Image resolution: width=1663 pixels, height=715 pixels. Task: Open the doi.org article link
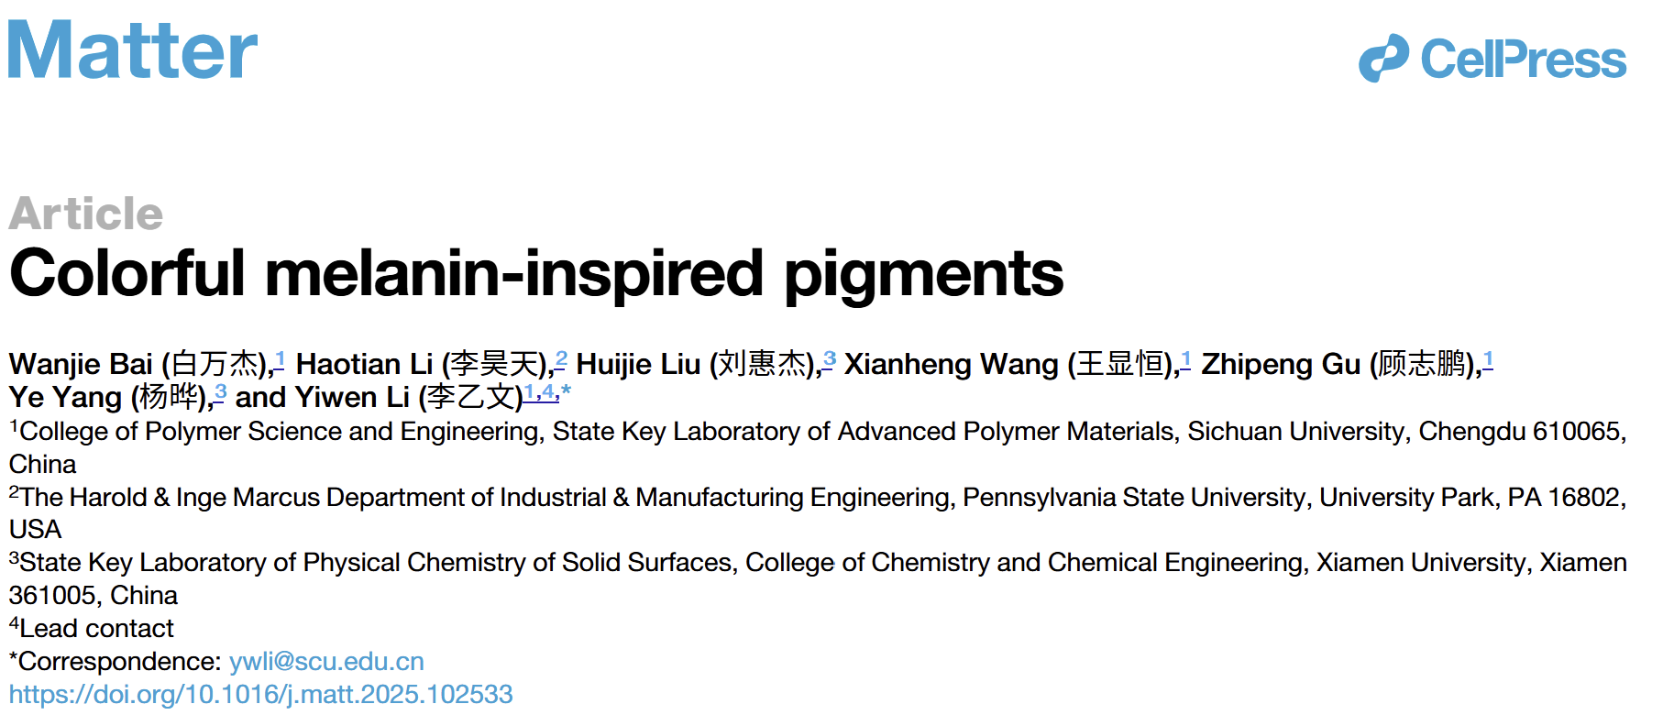tap(261, 695)
